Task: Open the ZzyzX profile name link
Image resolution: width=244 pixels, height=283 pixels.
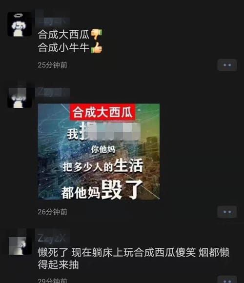Action: point(52,238)
